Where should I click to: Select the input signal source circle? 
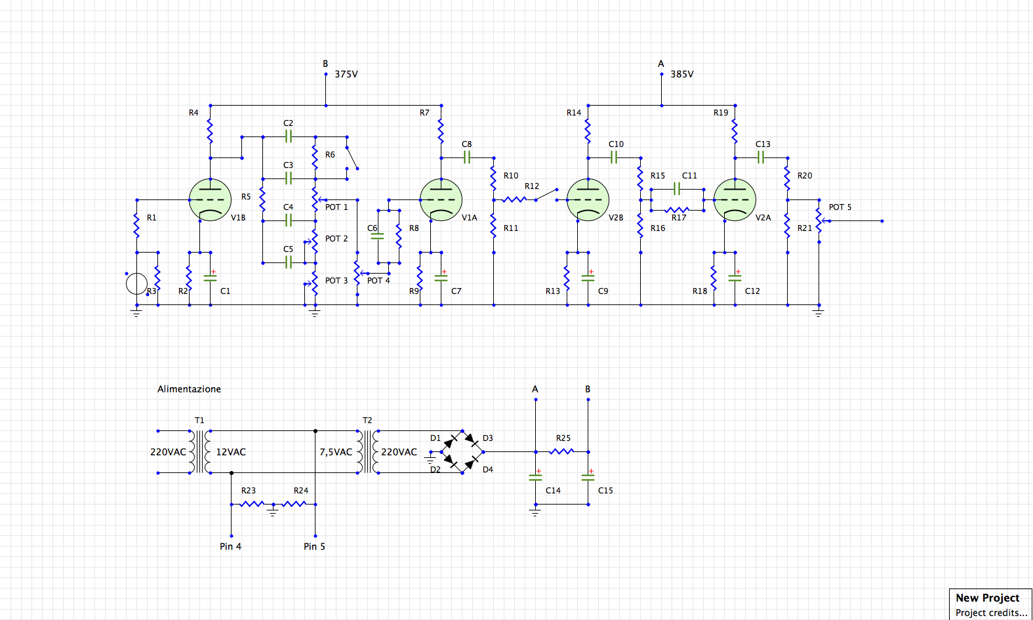[x=136, y=283]
